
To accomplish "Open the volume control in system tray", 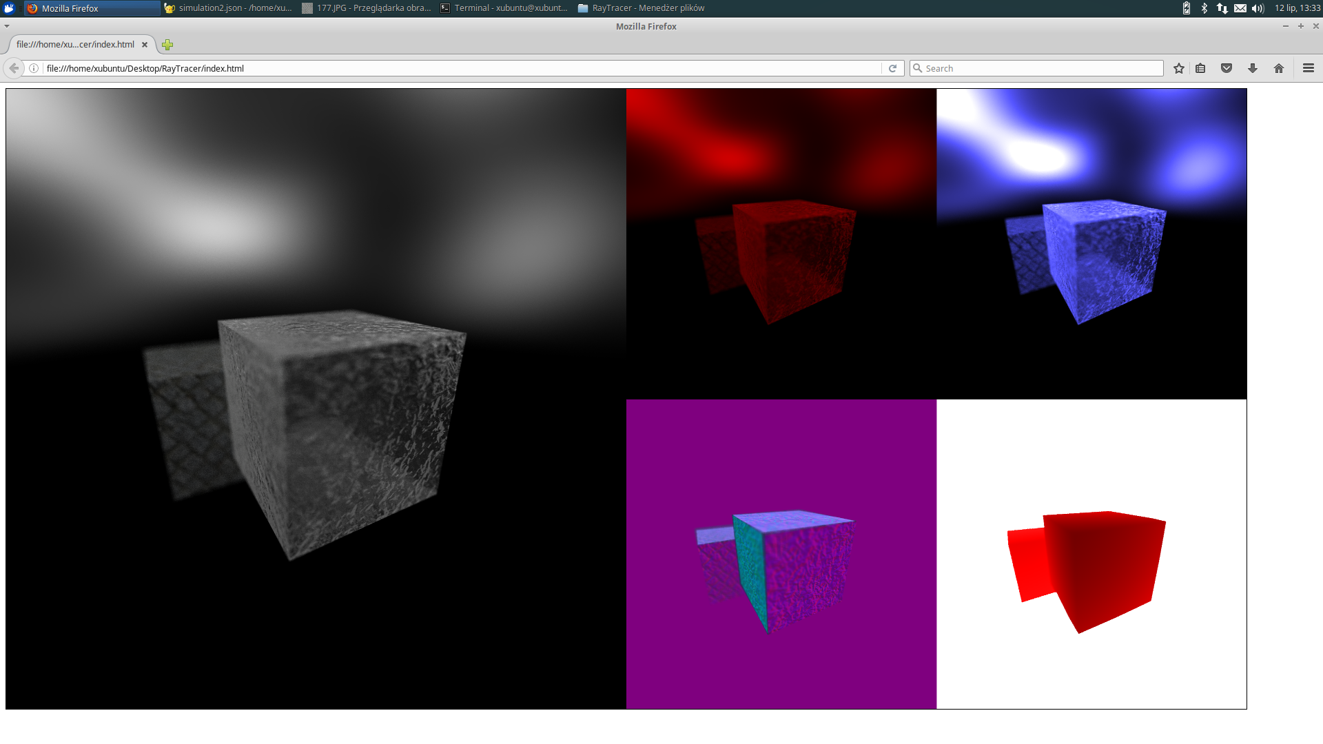I will [x=1258, y=8].
